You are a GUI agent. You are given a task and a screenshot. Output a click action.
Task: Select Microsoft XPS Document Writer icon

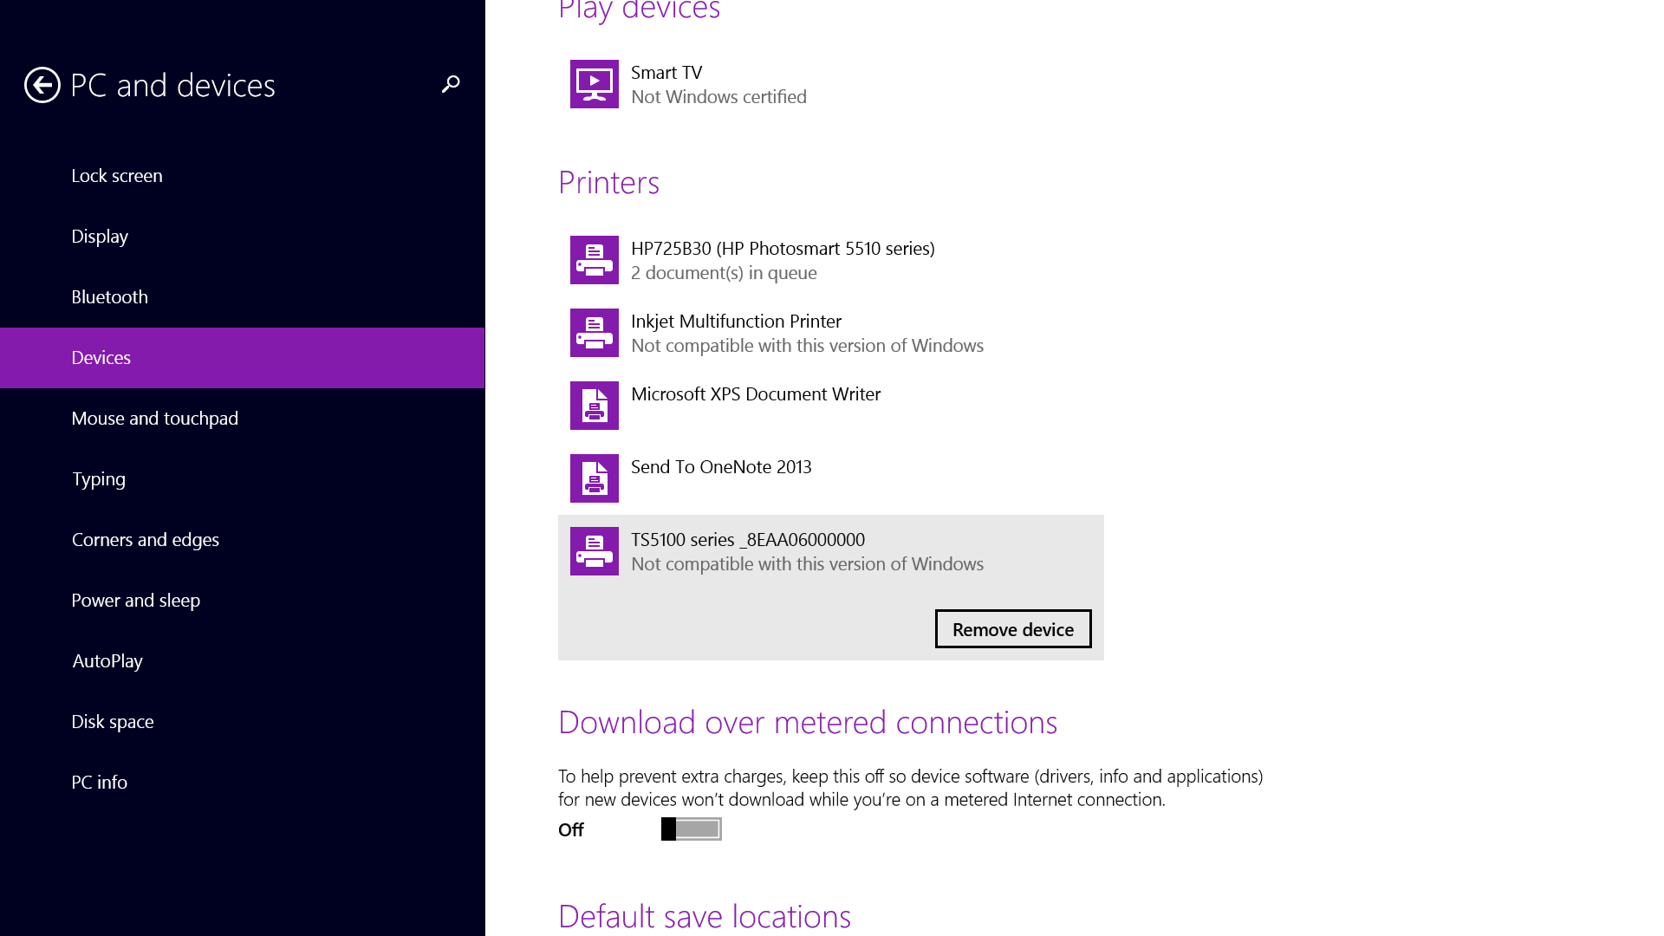pyautogui.click(x=595, y=406)
